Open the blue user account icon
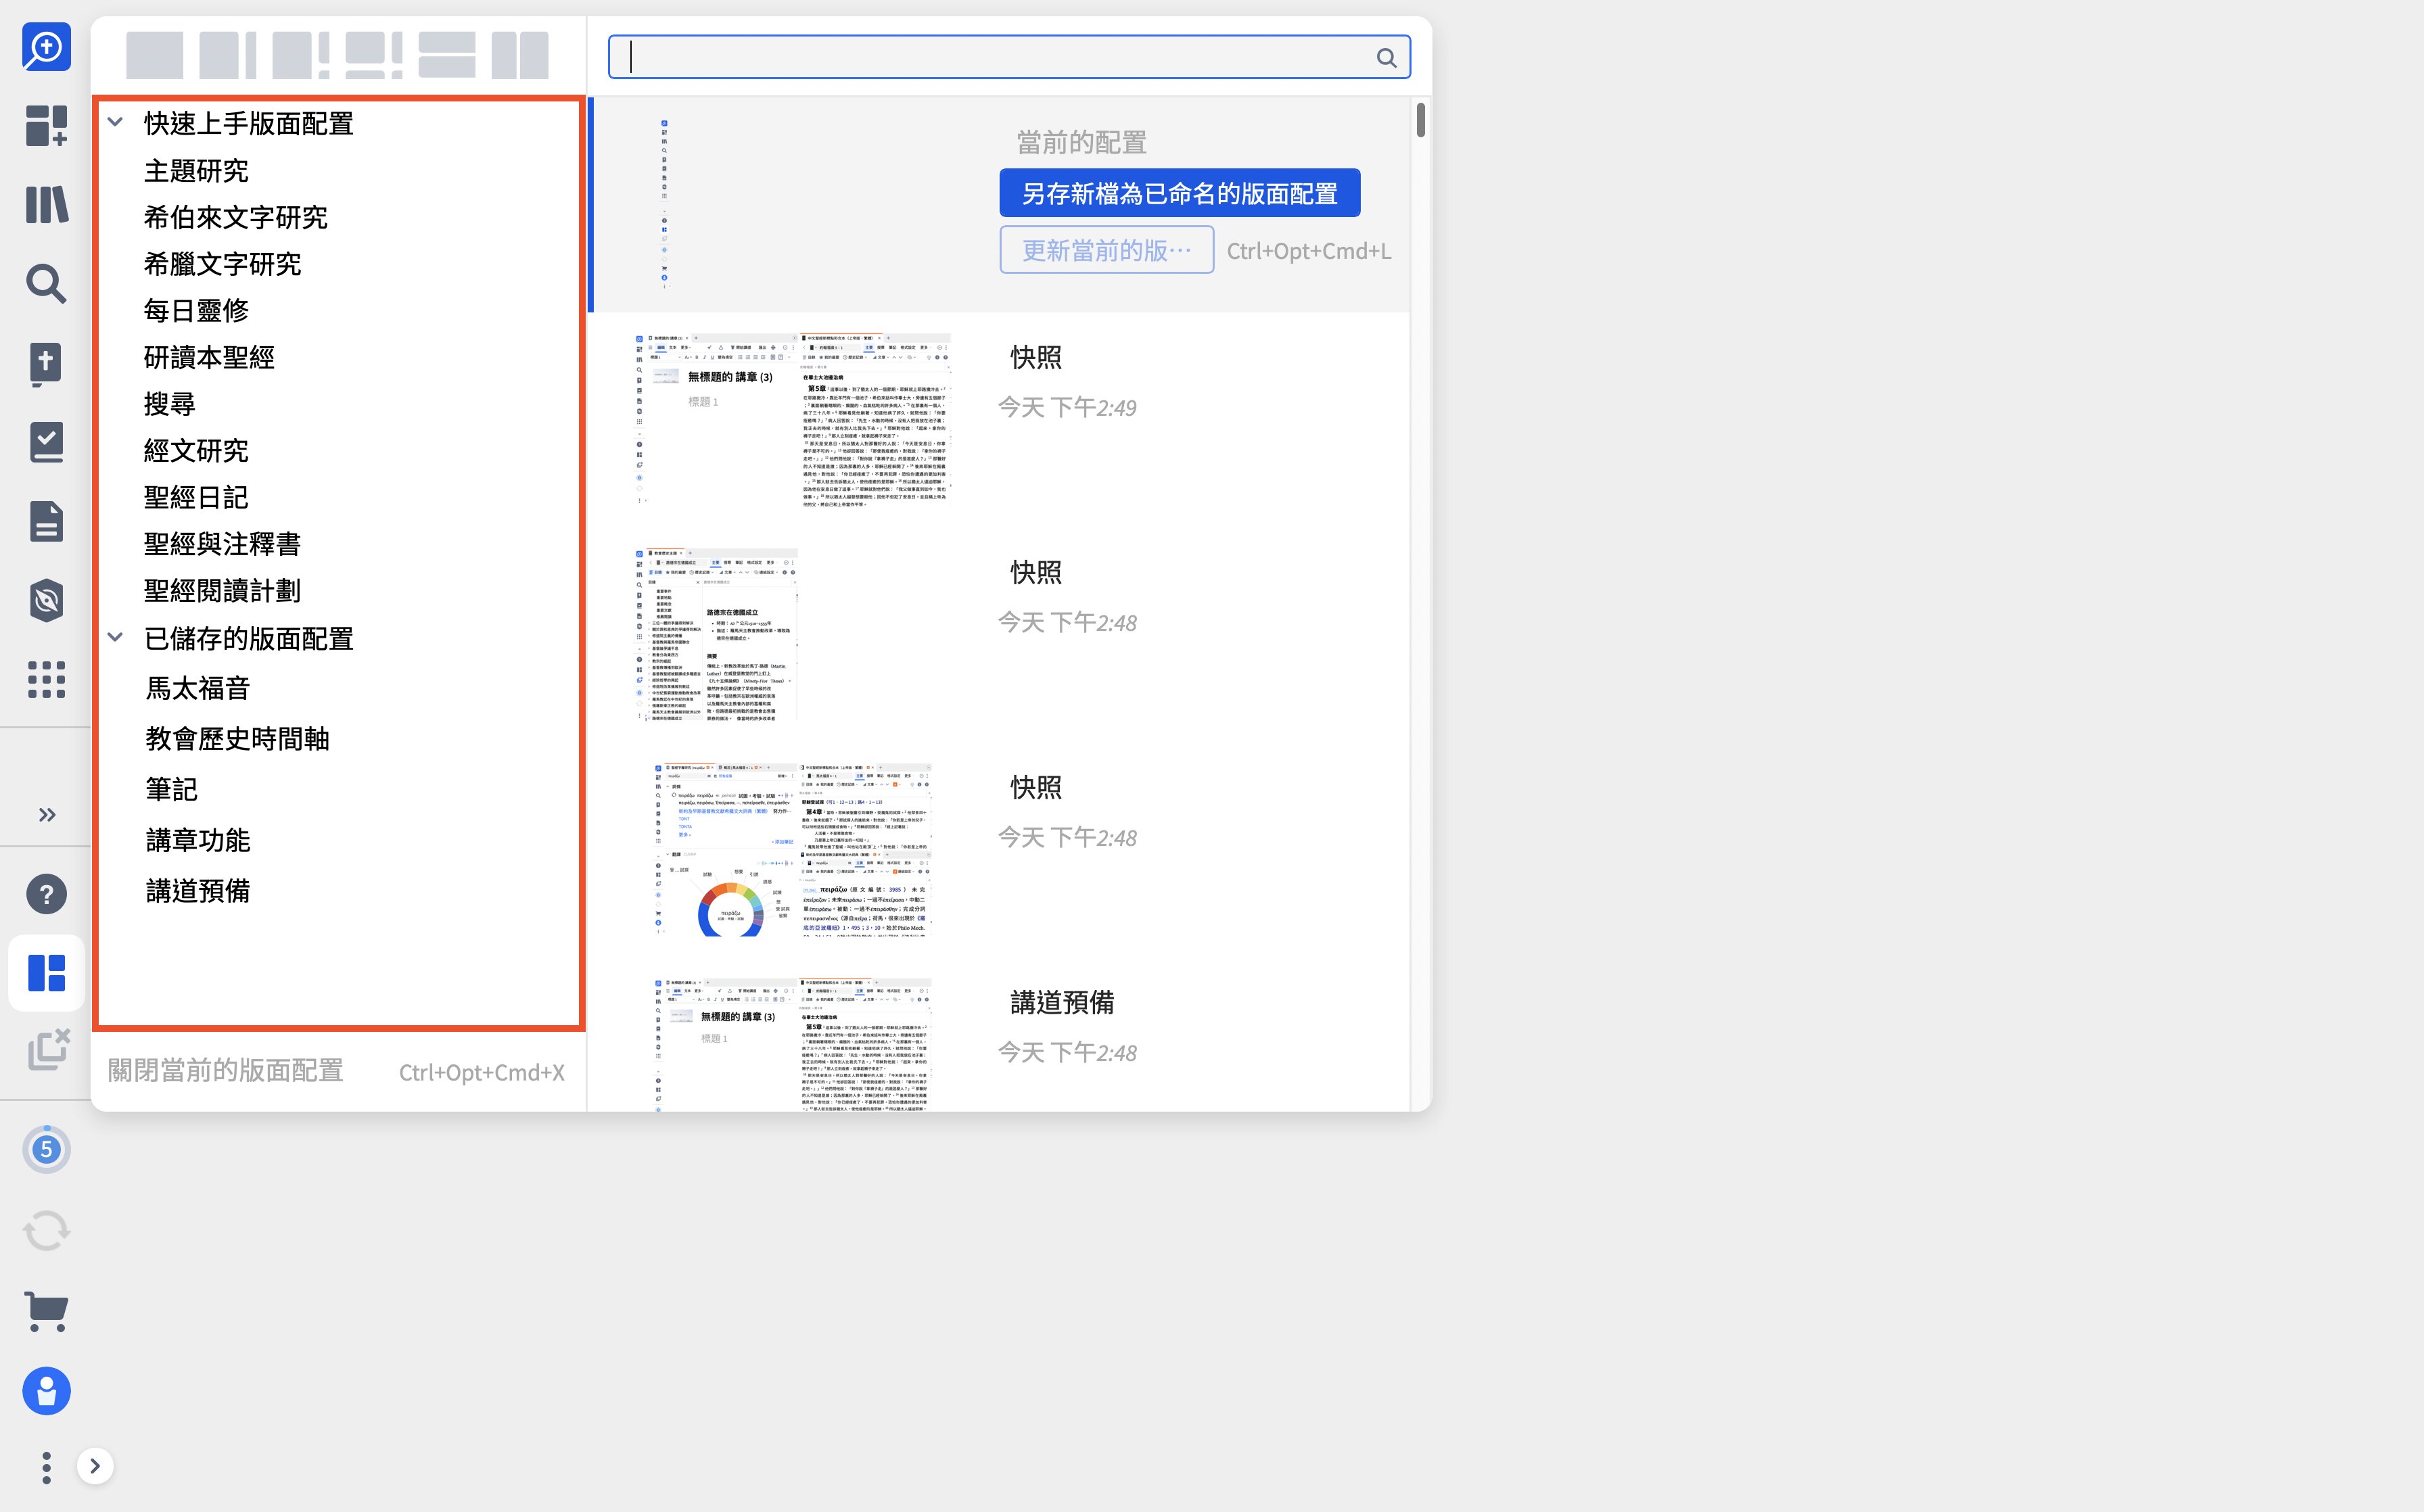Image resolution: width=2424 pixels, height=1512 pixels. pyautogui.click(x=46, y=1390)
